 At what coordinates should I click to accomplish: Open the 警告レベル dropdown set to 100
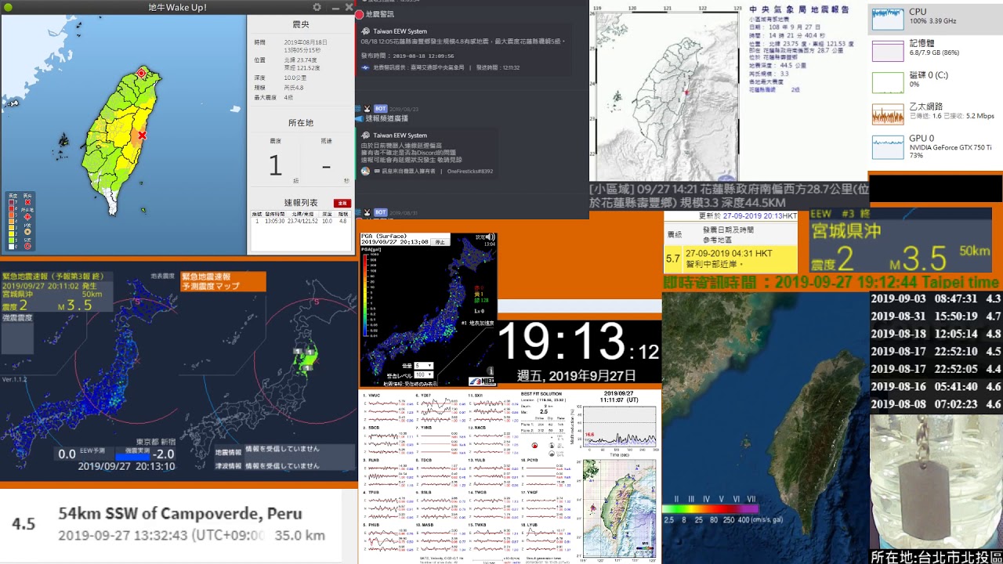tap(423, 375)
